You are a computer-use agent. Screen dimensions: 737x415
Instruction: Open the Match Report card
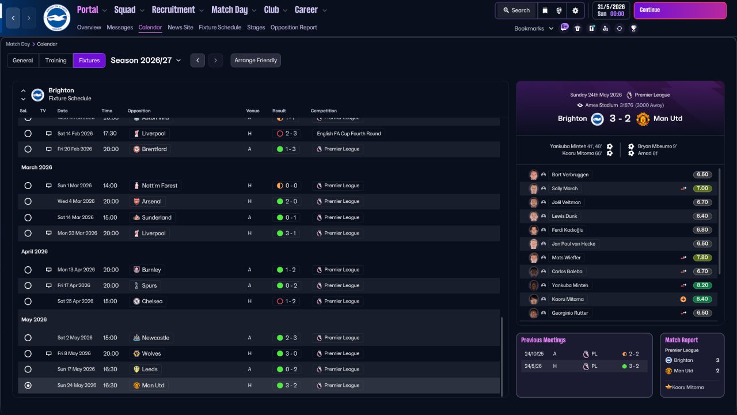click(x=692, y=365)
